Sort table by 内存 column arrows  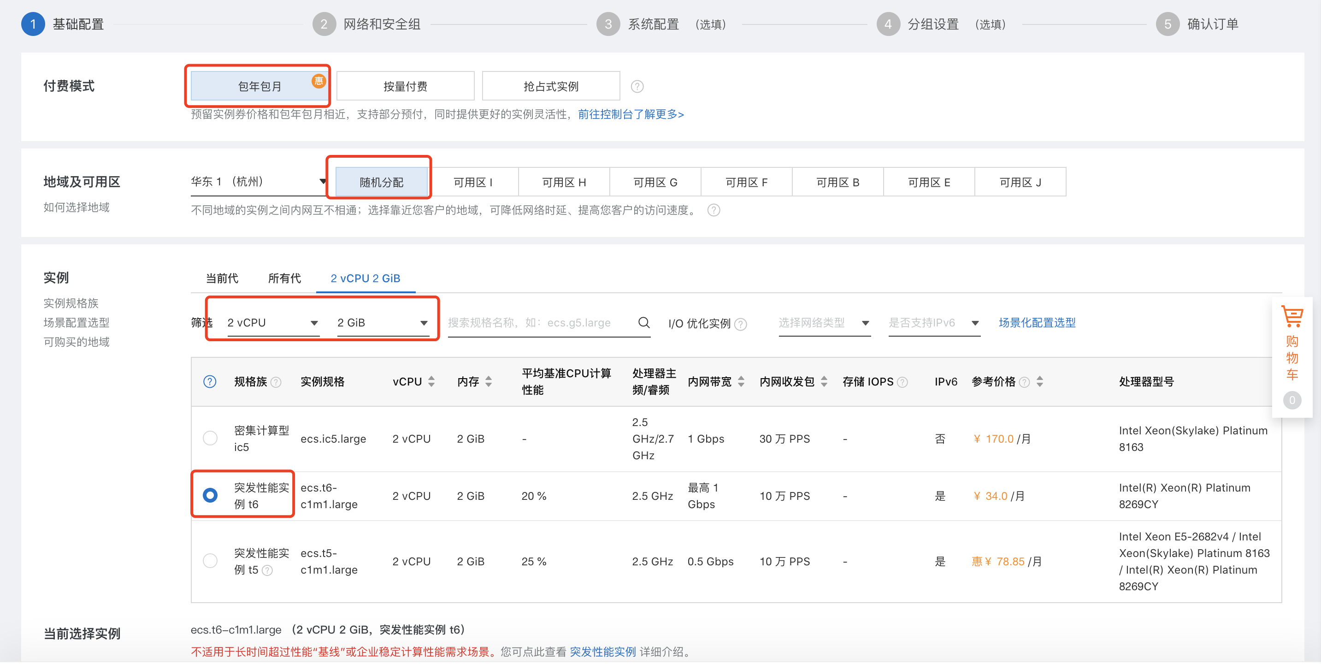click(488, 382)
